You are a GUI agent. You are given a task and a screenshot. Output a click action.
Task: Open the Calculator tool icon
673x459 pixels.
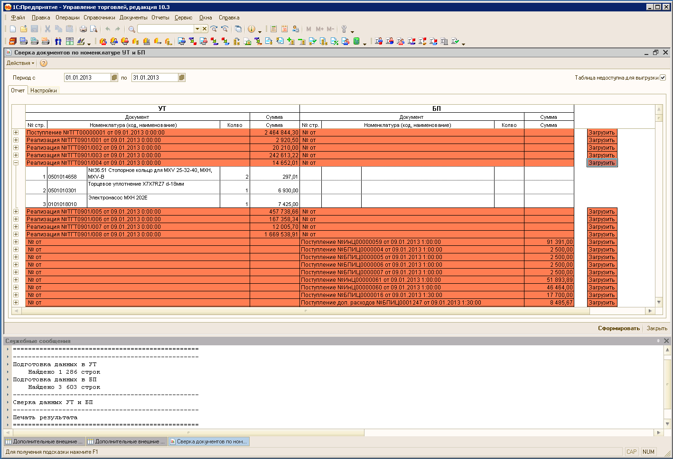coord(274,29)
